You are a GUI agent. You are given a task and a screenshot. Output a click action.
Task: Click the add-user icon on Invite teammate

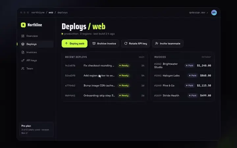157,43
